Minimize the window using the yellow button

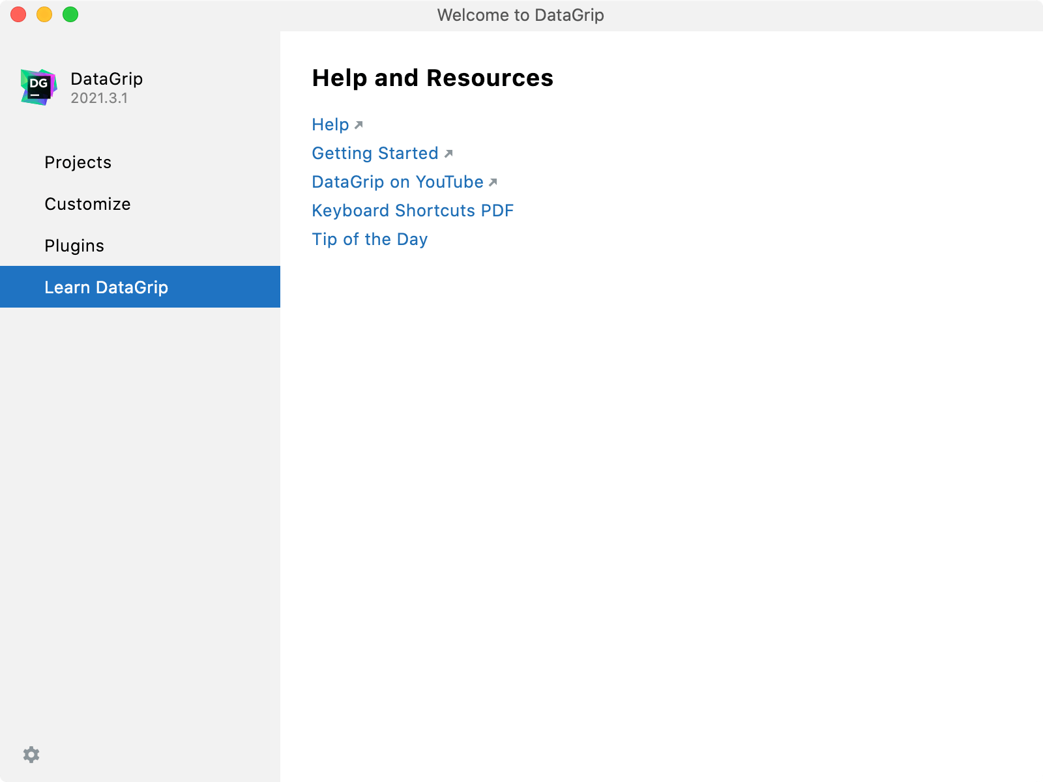(44, 14)
